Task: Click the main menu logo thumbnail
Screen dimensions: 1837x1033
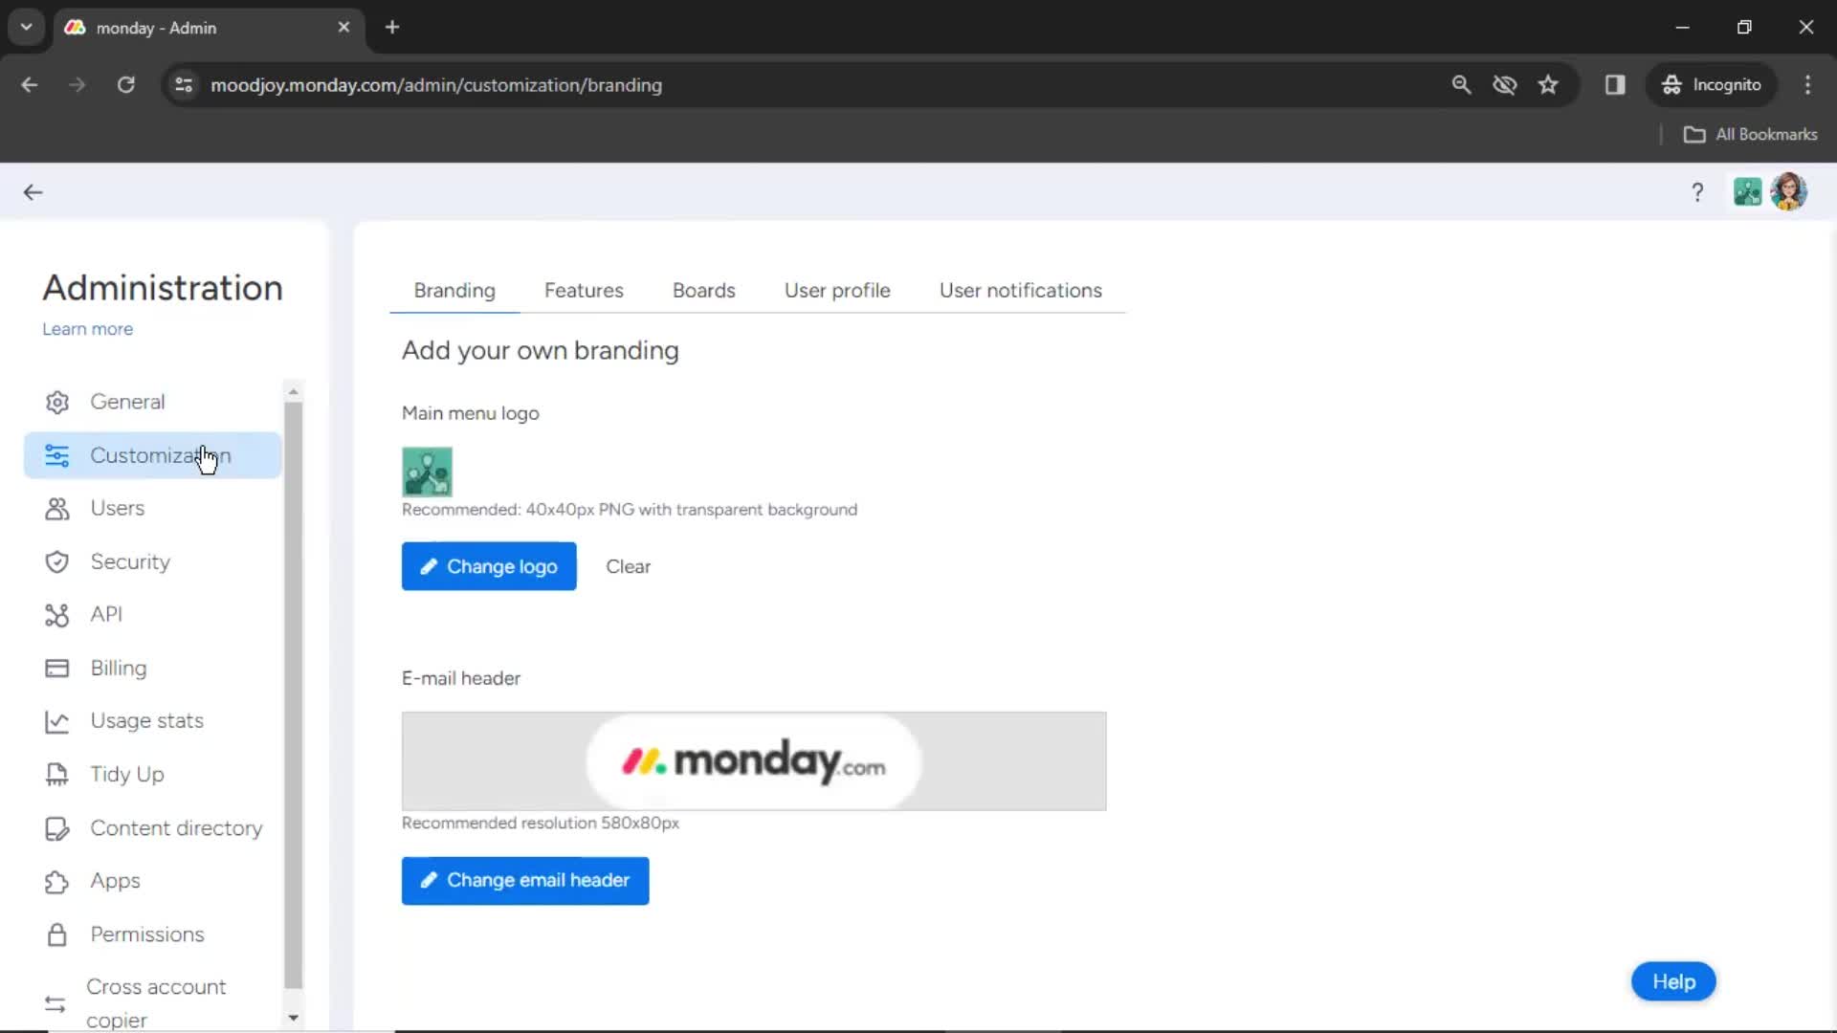Action: [428, 472]
